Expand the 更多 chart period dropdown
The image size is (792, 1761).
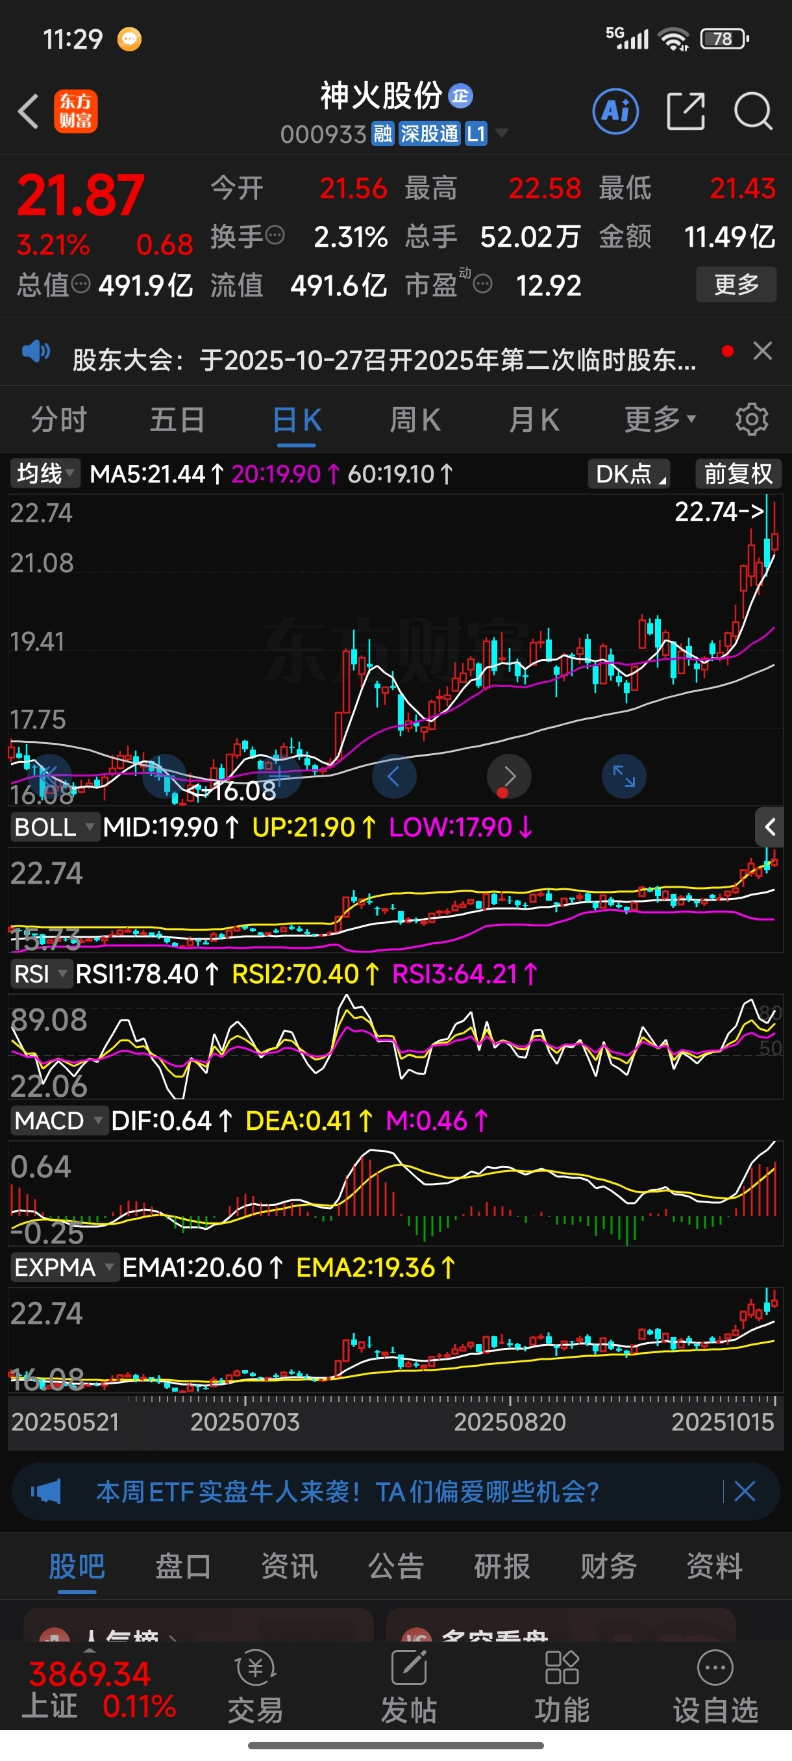(660, 419)
